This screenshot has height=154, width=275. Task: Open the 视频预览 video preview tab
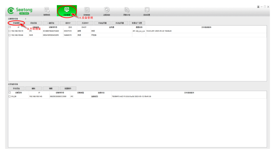[46, 11]
